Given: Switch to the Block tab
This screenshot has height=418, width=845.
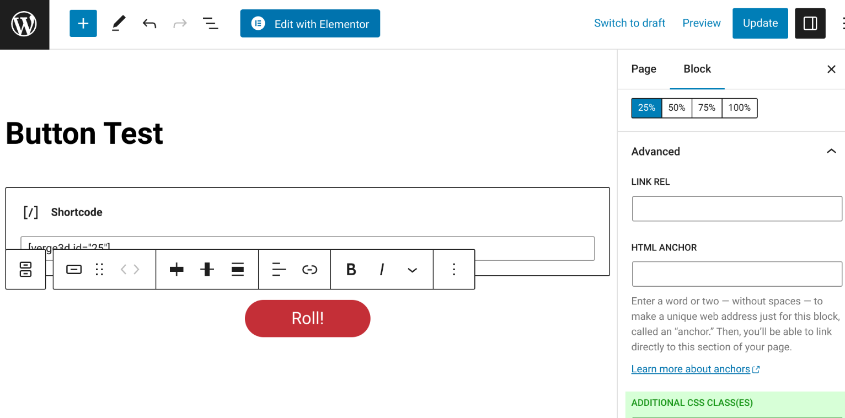Looking at the screenshot, I should [697, 69].
